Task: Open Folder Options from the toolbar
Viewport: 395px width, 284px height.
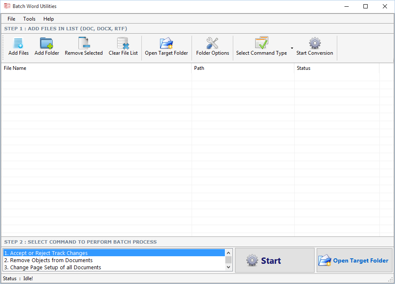Action: point(213,46)
